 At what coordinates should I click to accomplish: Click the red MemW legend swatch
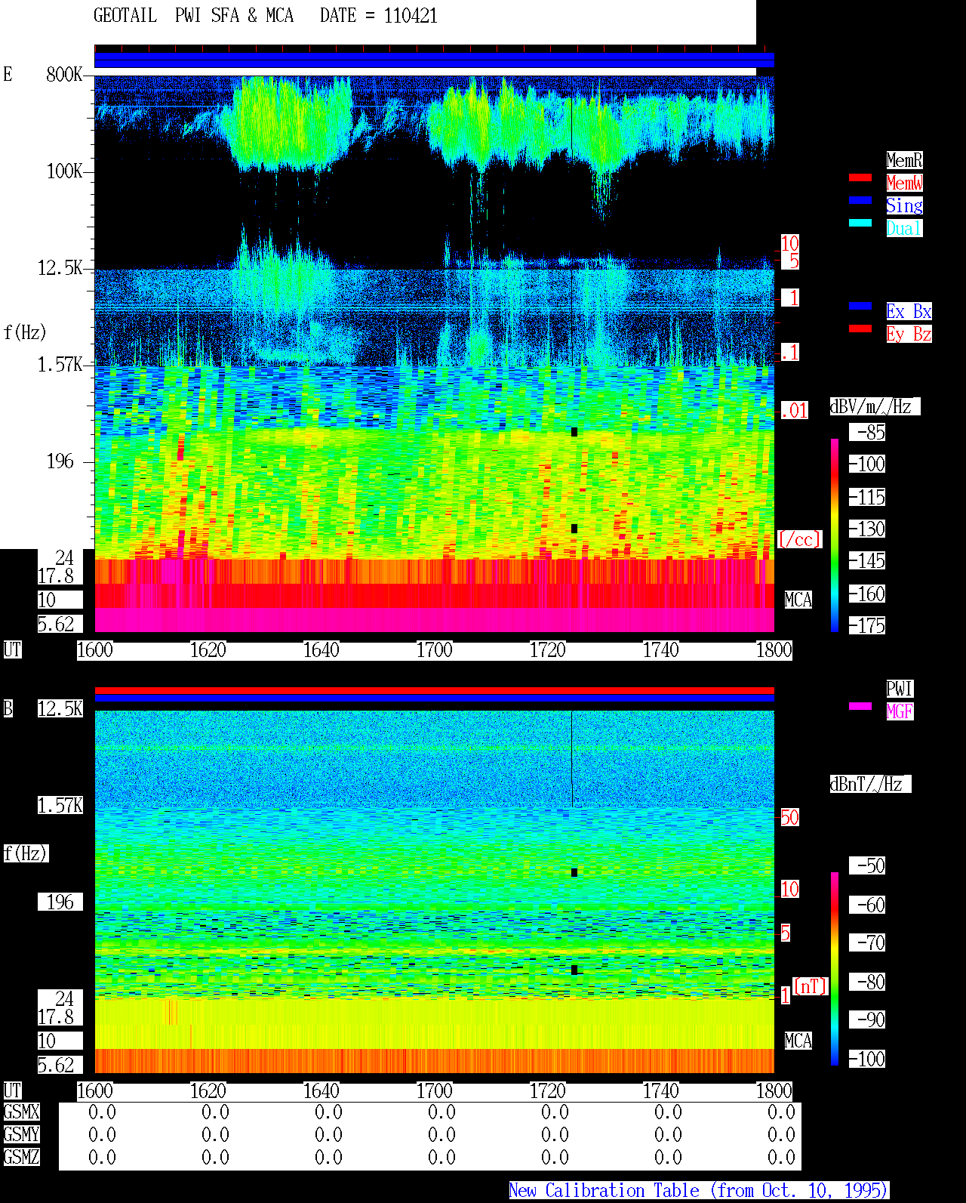pos(860,177)
